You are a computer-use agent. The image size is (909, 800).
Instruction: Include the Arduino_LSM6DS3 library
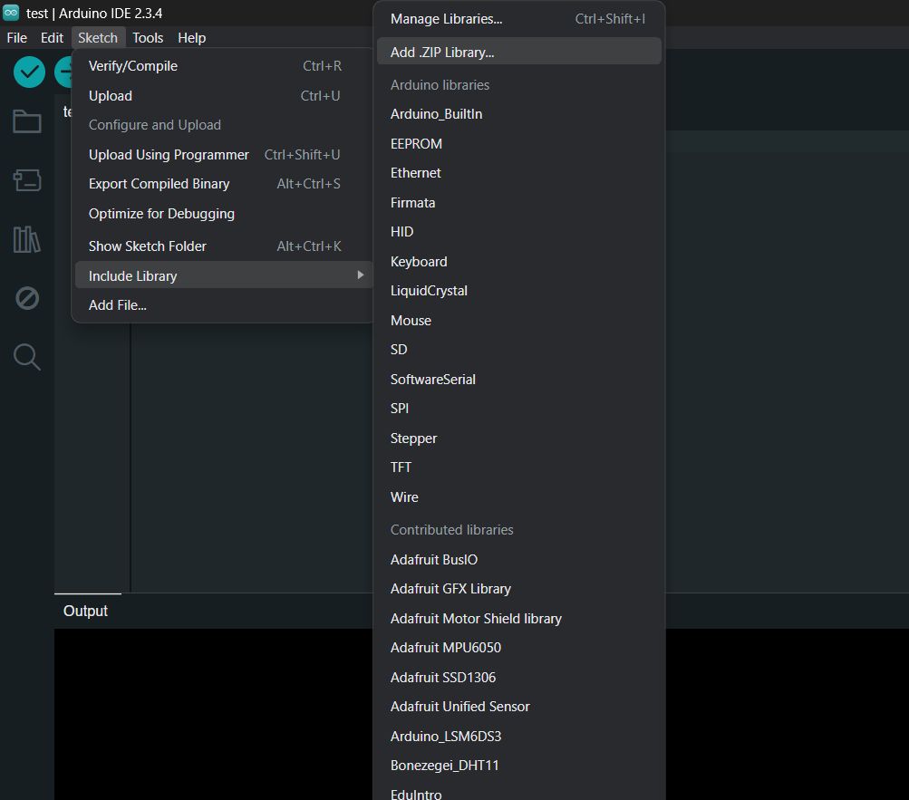(x=519, y=737)
